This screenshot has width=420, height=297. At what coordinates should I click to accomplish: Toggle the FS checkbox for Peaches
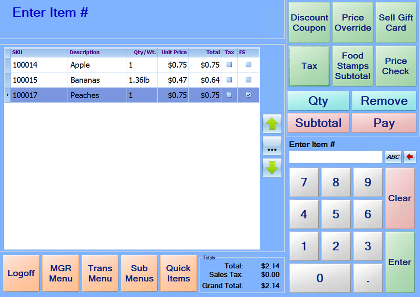coord(249,95)
